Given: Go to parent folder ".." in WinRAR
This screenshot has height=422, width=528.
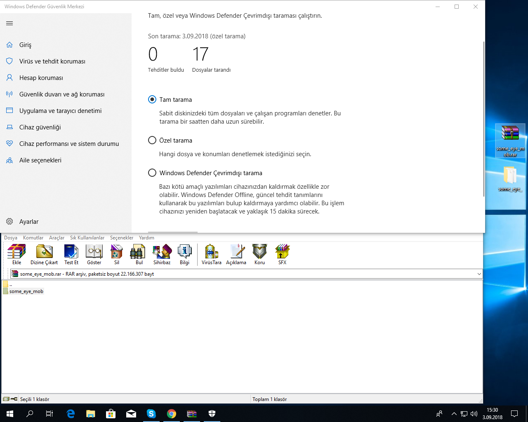Looking at the screenshot, I should (x=7, y=284).
